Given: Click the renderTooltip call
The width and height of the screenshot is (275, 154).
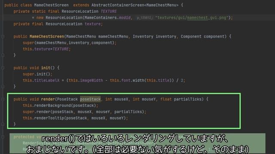Looking at the screenshot, I should [x=75, y=118].
